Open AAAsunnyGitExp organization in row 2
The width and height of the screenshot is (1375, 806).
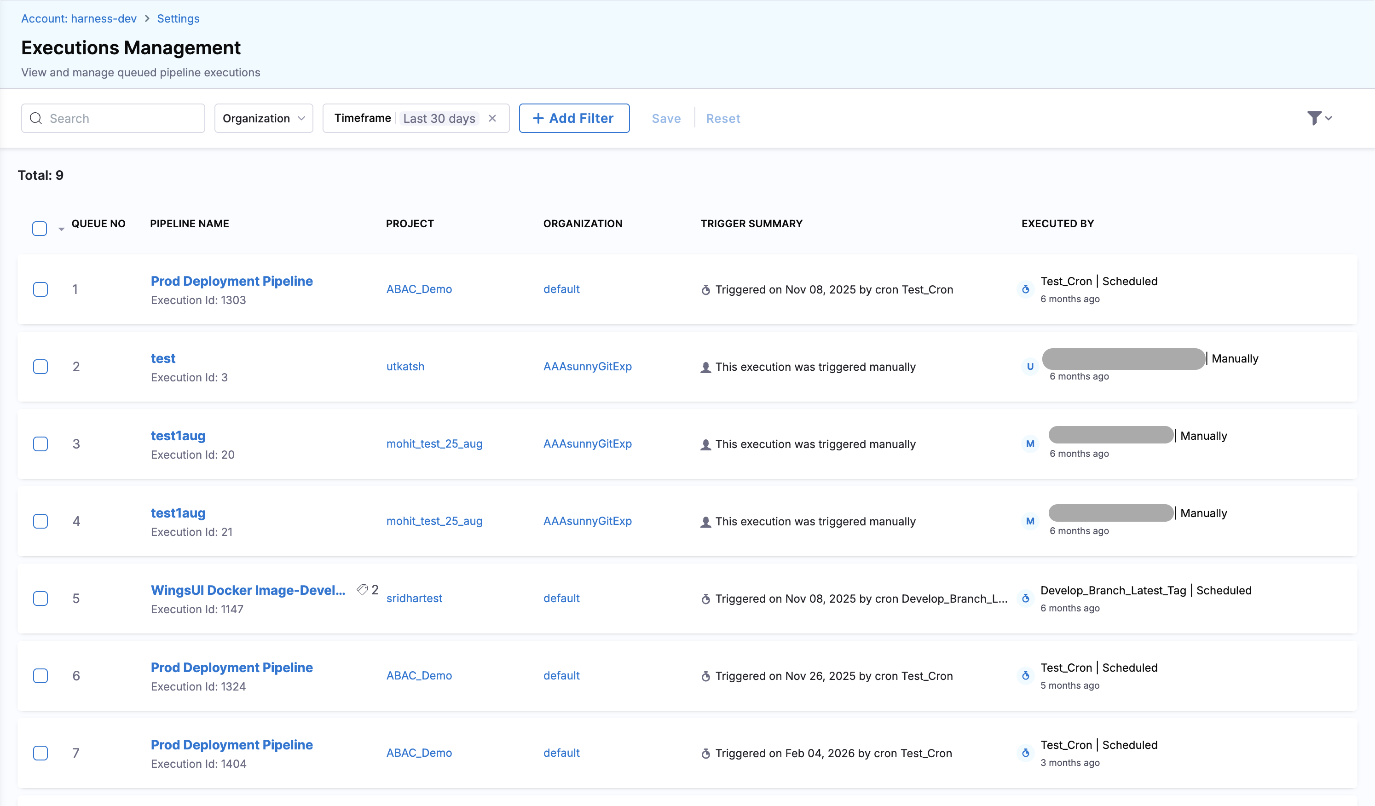(588, 367)
